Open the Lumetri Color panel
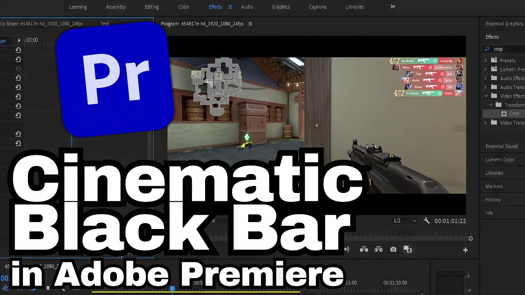Image resolution: width=525 pixels, height=295 pixels. [500, 159]
